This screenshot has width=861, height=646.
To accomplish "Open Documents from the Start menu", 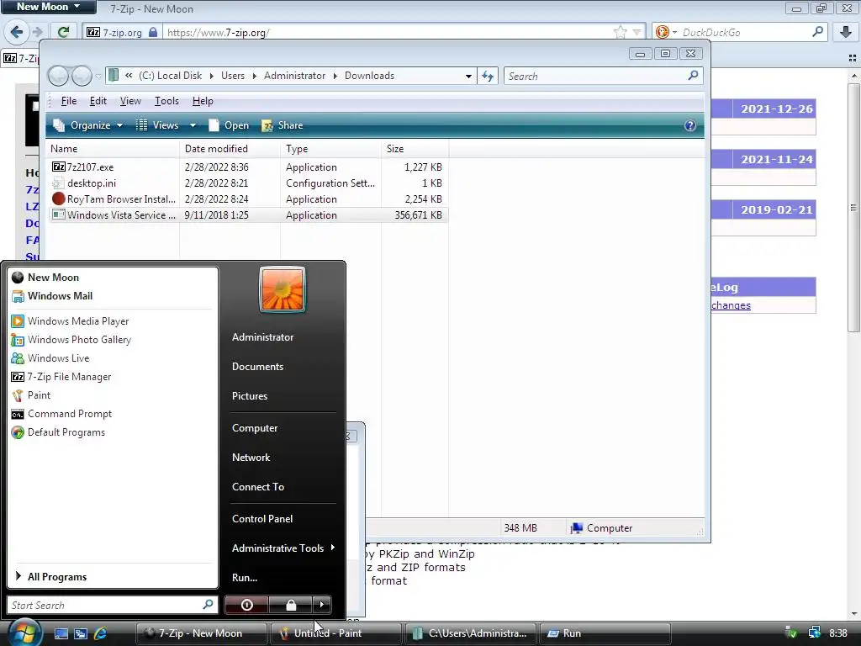I will click(257, 367).
